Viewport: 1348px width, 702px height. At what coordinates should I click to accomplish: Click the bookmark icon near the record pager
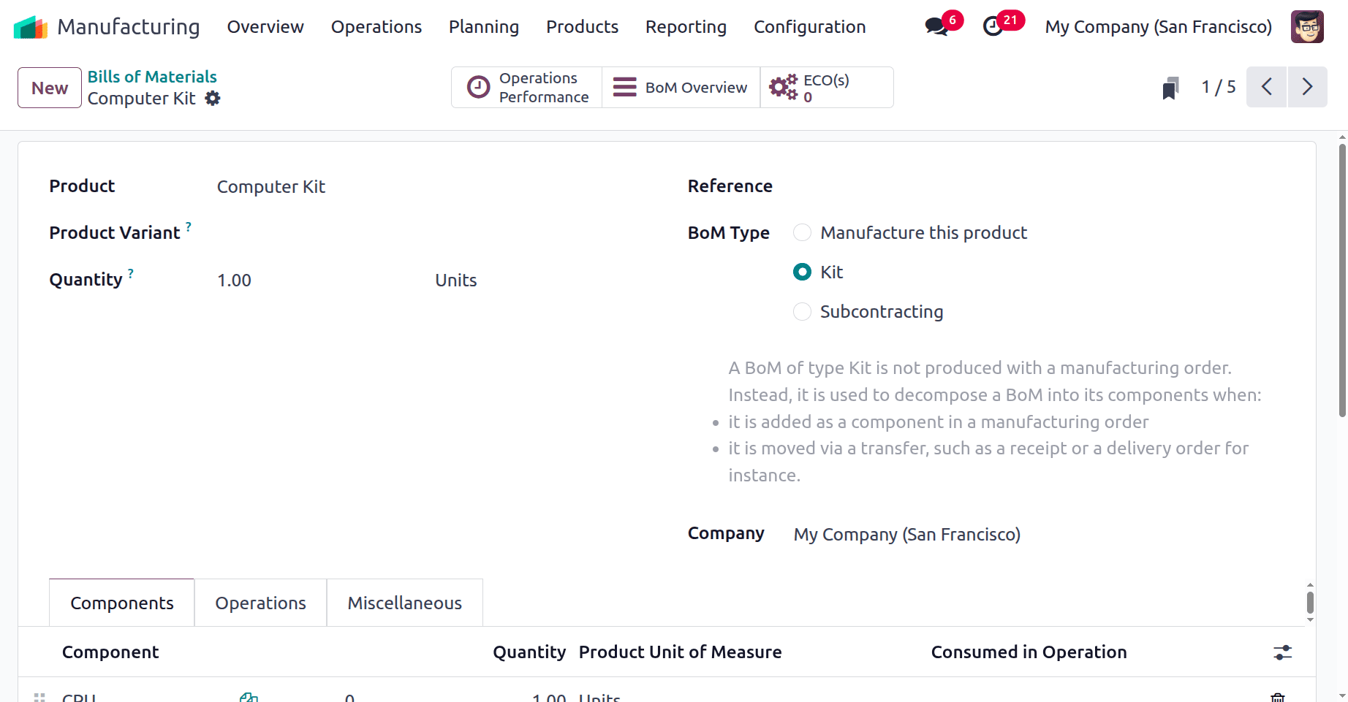click(x=1170, y=88)
